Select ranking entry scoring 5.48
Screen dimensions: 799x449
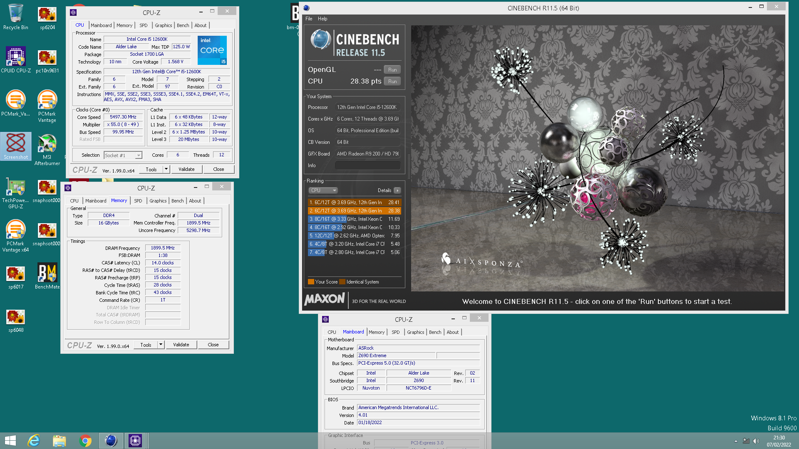pos(355,244)
